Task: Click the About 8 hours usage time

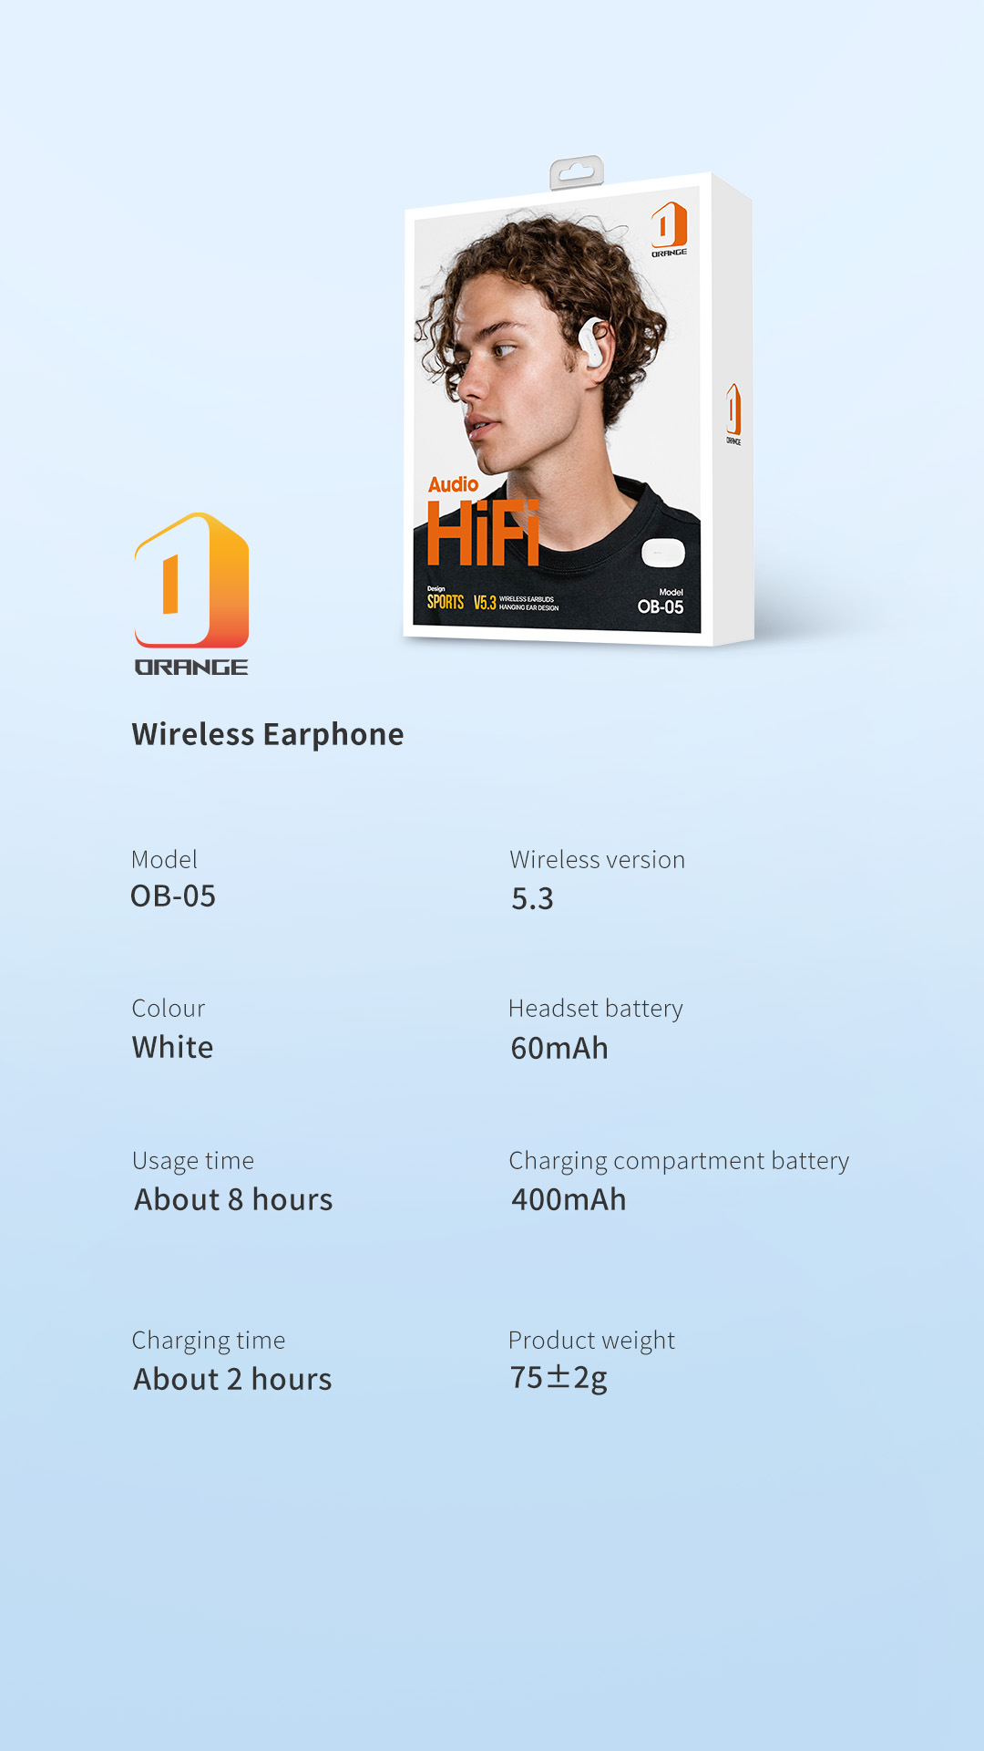Action: [233, 1199]
